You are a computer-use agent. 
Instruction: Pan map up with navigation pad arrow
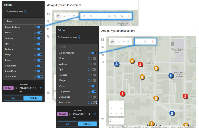coord(116,103)
